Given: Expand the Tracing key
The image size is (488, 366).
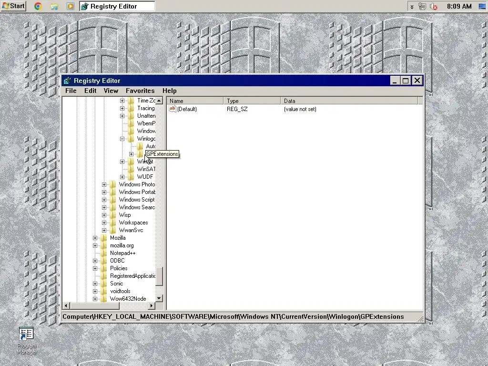Looking at the screenshot, I should point(122,108).
